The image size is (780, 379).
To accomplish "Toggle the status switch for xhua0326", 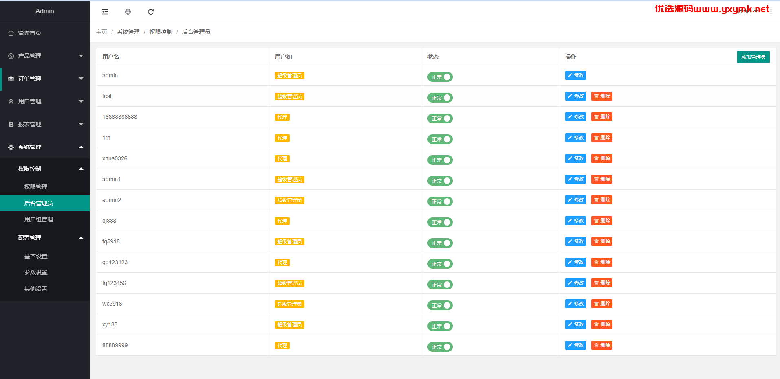I will tap(440, 160).
